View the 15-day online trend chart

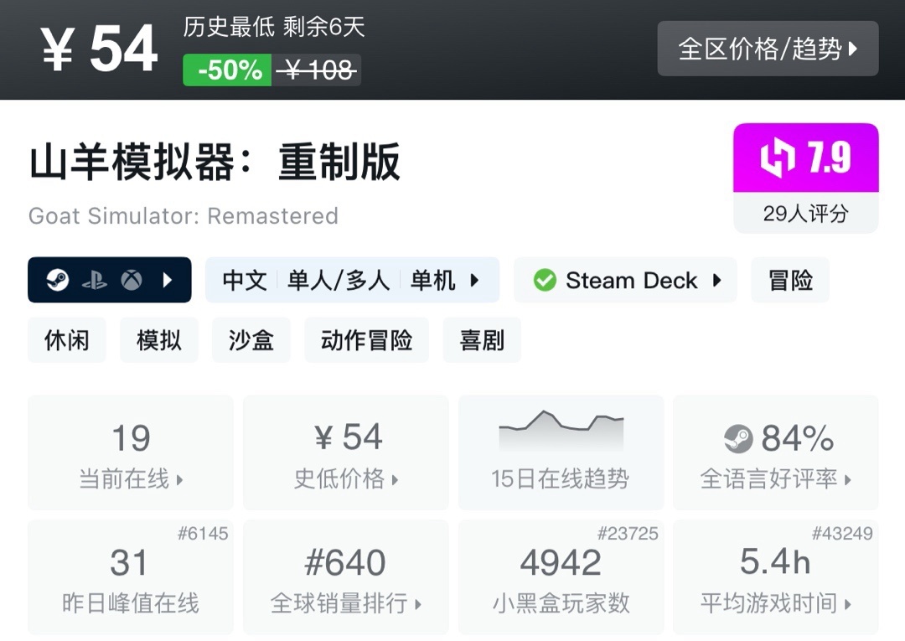561,452
